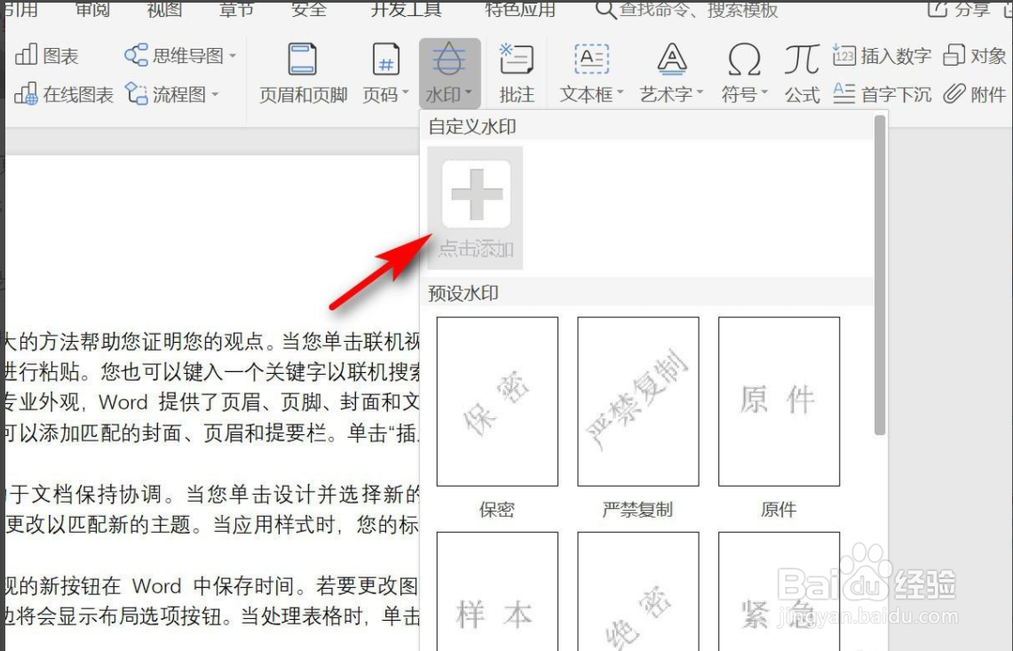
Task: Open the 安全 security tab
Action: (x=308, y=9)
